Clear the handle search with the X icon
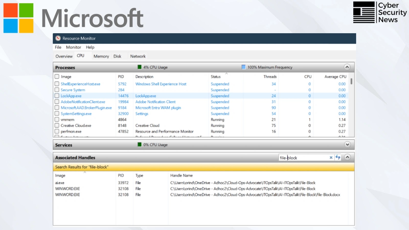The width and height of the screenshot is (409, 230). [x=331, y=157]
